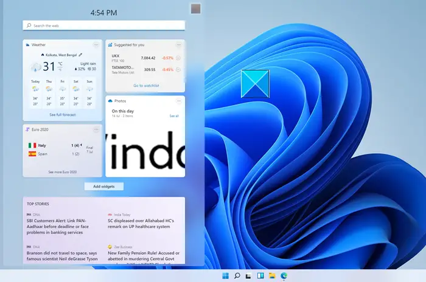Click Spain row in Euro 2020 widget

[54, 154]
